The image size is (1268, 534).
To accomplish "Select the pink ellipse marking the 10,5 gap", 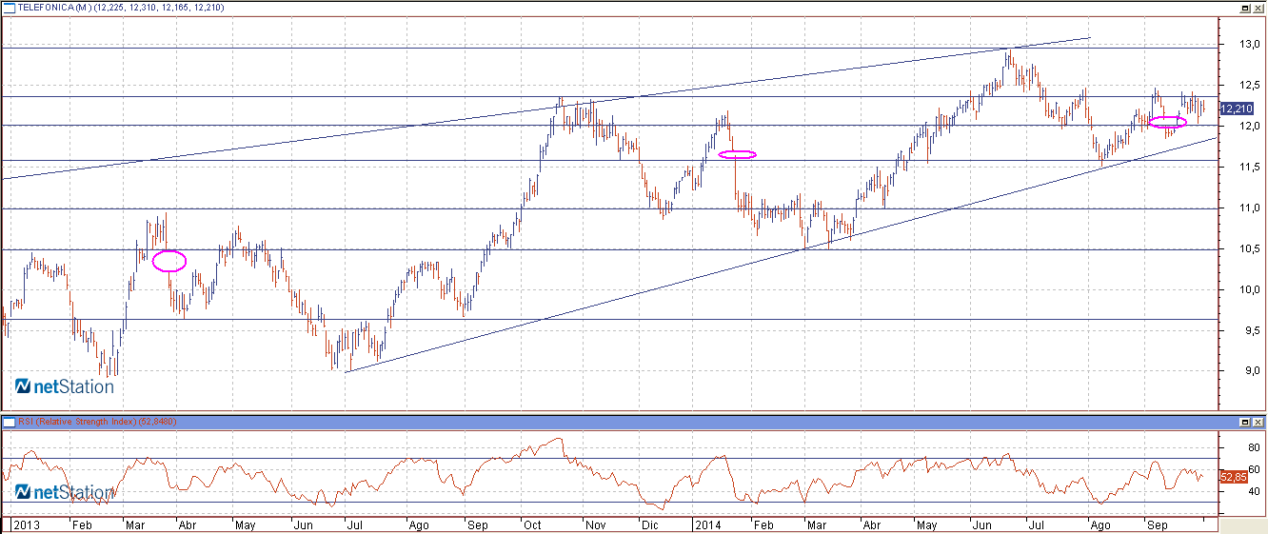I will [169, 260].
